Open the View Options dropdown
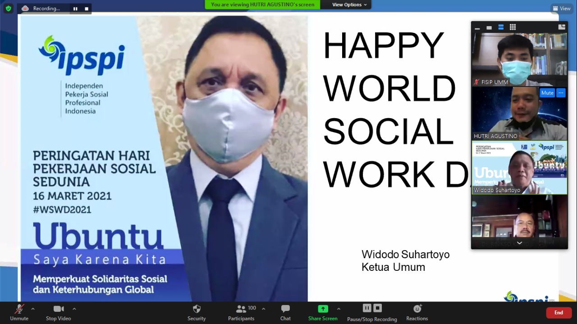 click(x=349, y=5)
